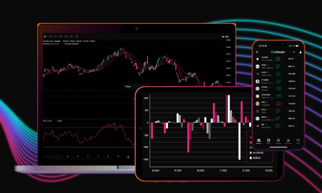Open the chart type dropdown in laptop toolbar
322x193 pixels.
click(x=46, y=36)
